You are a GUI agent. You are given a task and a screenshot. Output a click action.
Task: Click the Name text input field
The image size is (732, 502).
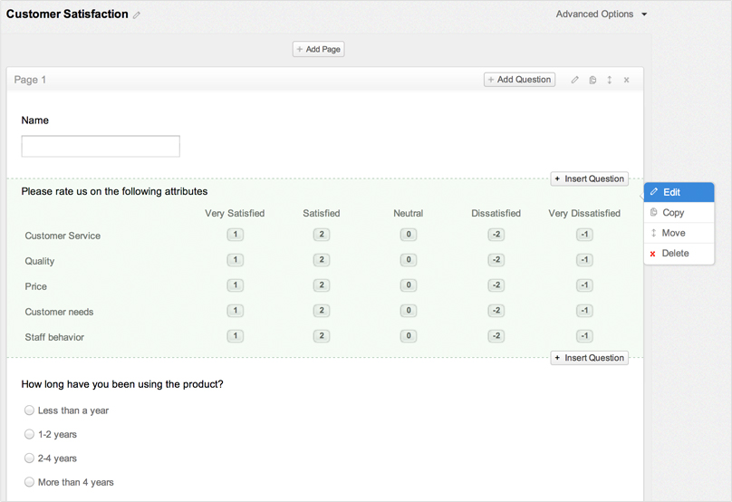coord(101,146)
